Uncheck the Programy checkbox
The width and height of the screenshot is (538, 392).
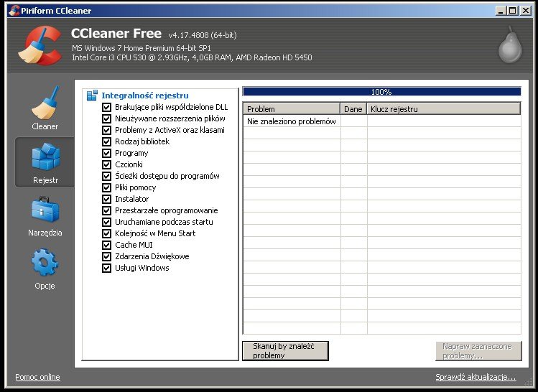click(x=107, y=153)
